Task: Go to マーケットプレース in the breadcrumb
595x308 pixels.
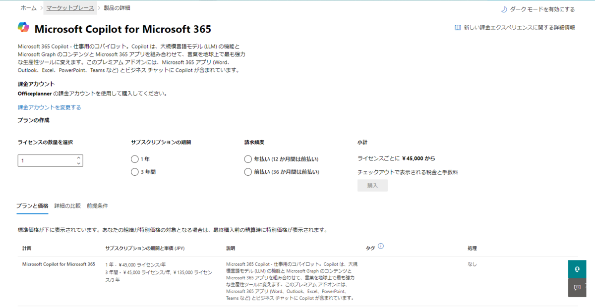Action: tap(70, 8)
